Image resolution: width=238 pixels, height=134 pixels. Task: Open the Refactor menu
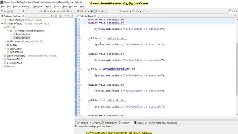[x=26, y=7]
